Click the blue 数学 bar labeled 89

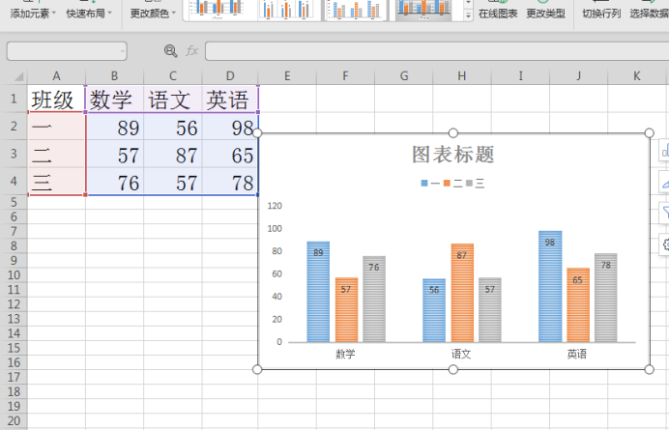pos(318,292)
